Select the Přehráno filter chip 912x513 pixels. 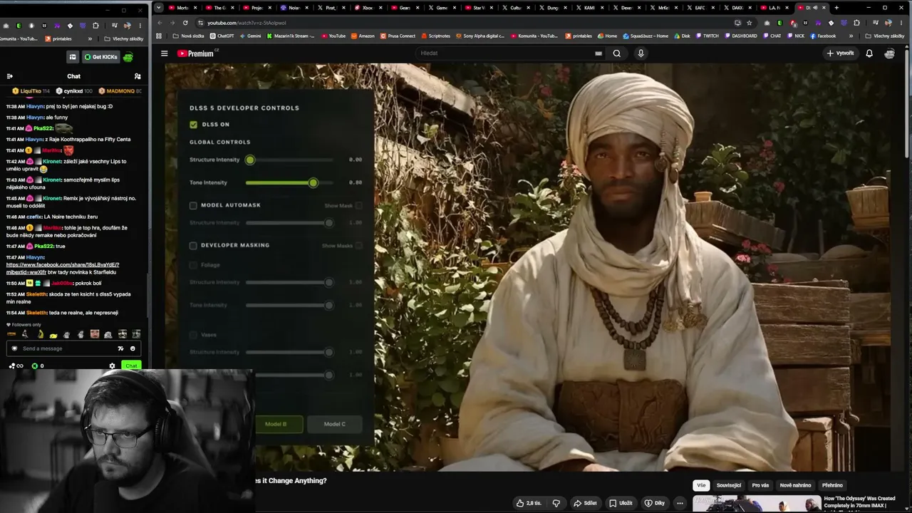click(x=832, y=485)
